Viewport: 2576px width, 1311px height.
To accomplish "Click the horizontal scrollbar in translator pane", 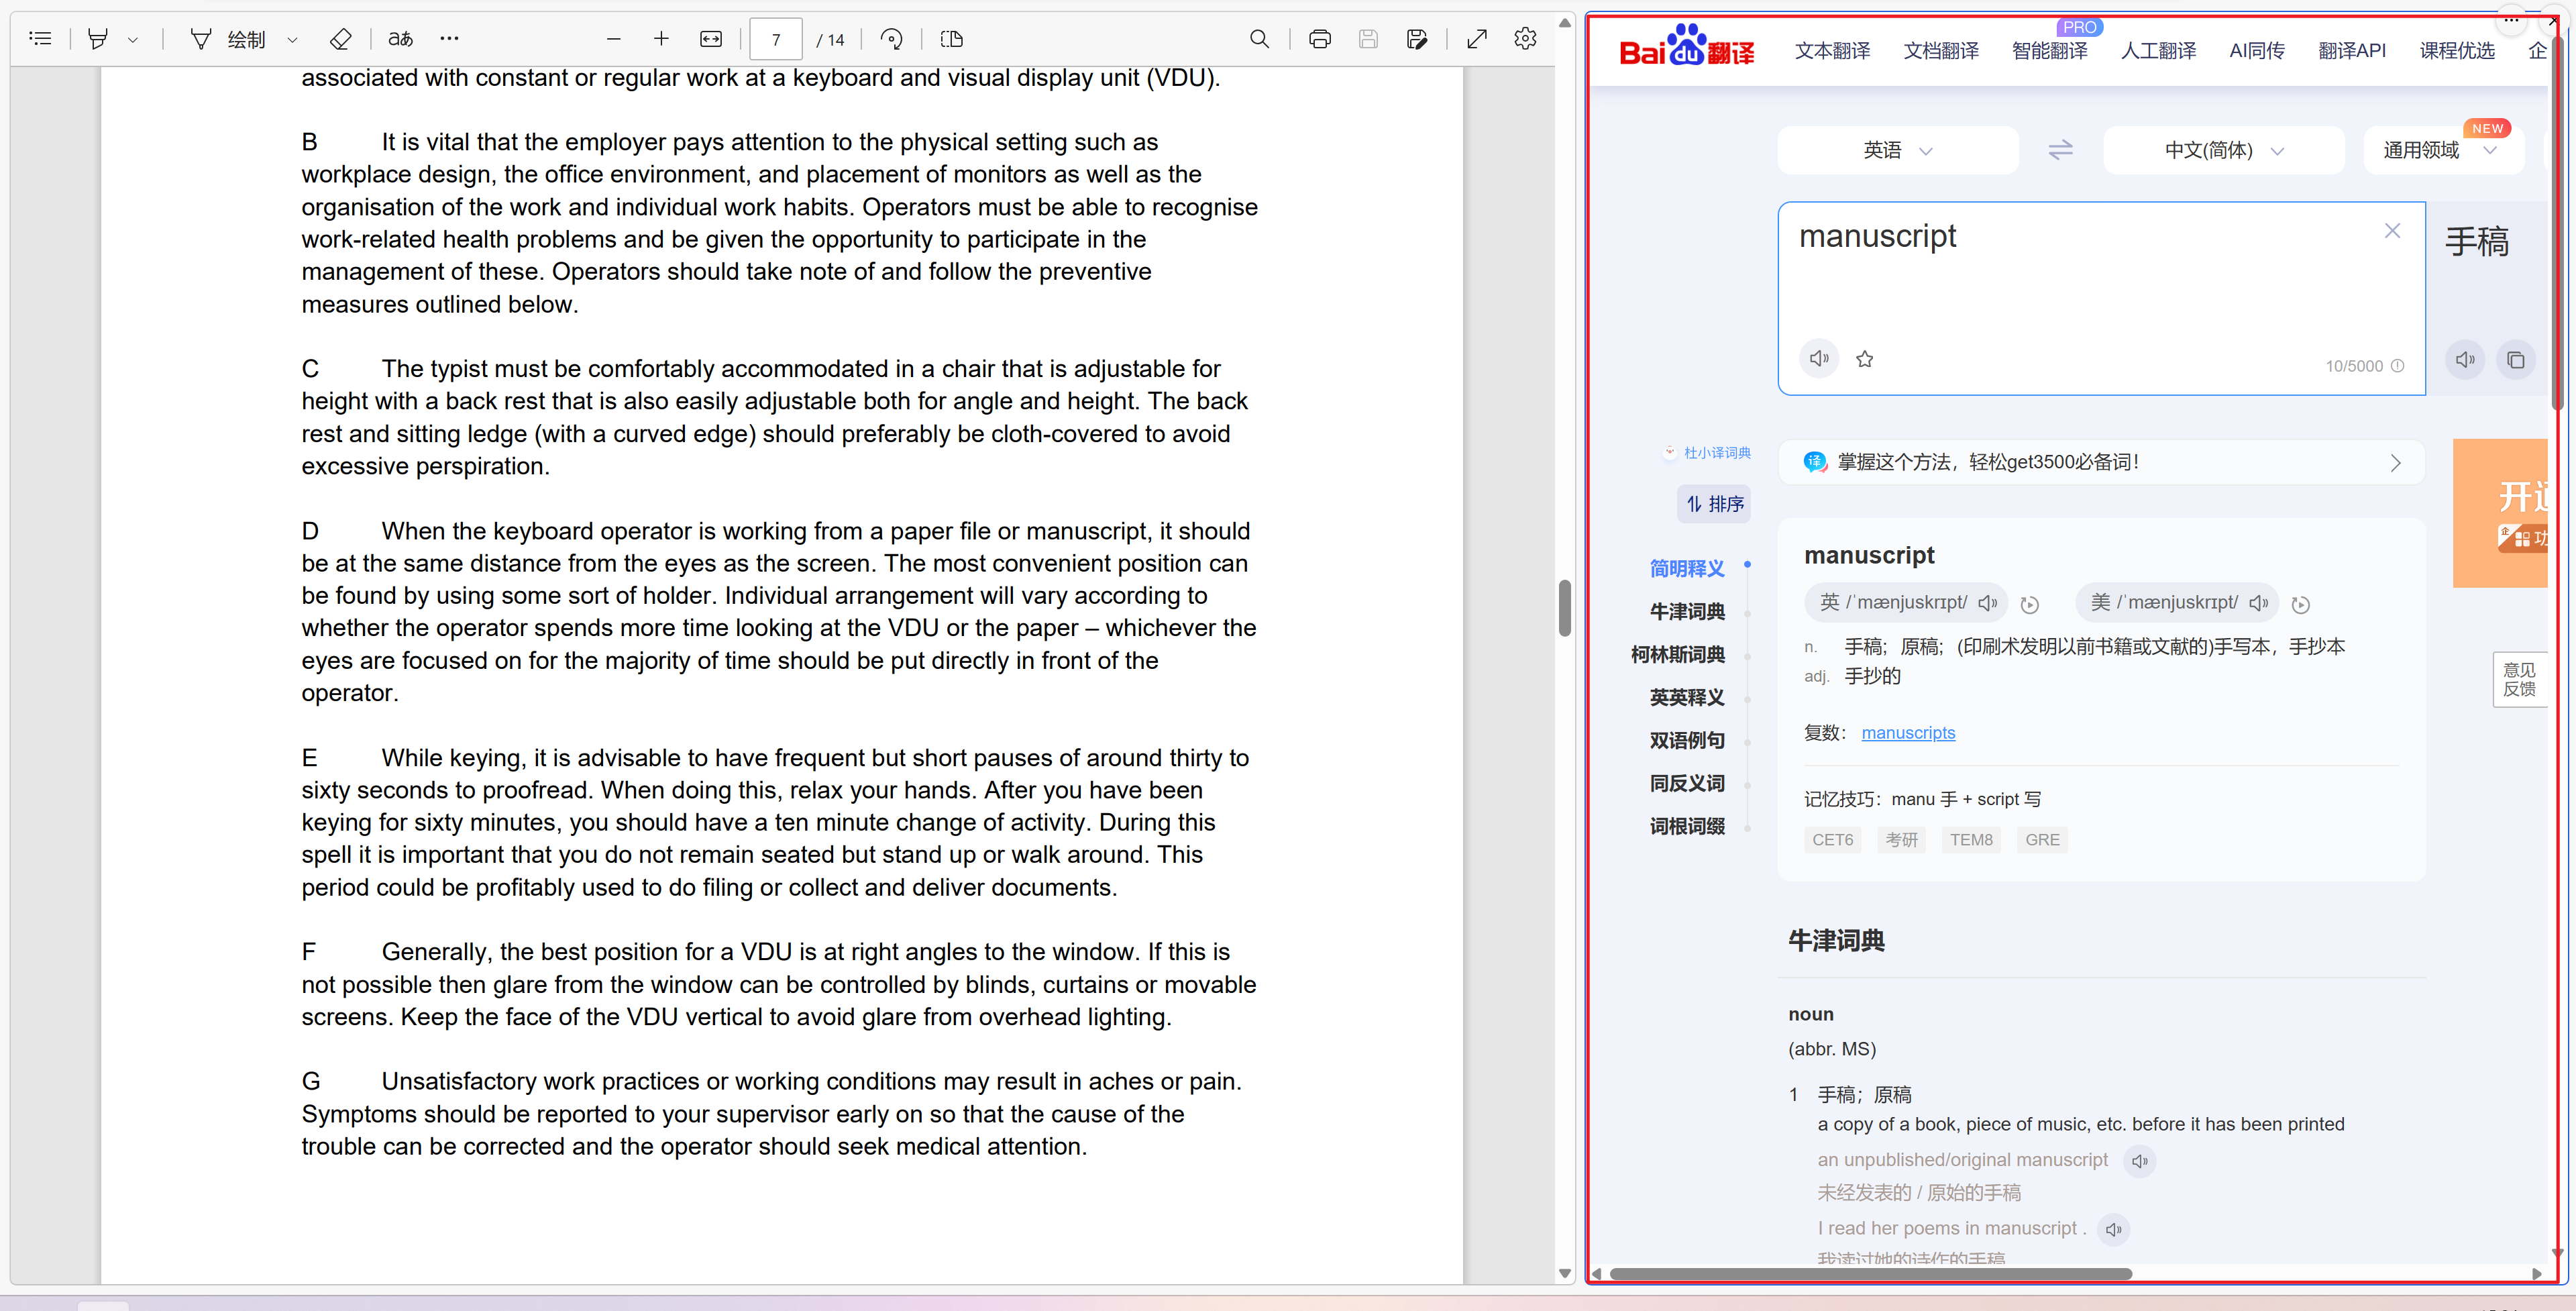I will 1870,1273.
